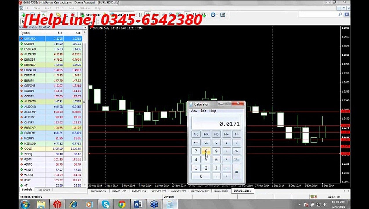This screenshot has width=369, height=209.
Task: Click calculator digit 9 button
Action: coord(216,151)
